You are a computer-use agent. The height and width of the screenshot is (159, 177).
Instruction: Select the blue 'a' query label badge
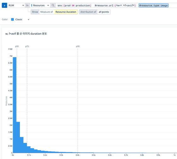[x=4, y=5]
